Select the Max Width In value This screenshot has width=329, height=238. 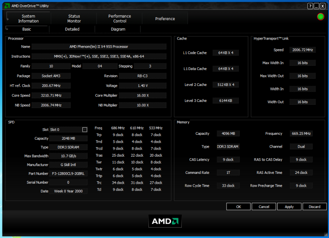coord(302,63)
